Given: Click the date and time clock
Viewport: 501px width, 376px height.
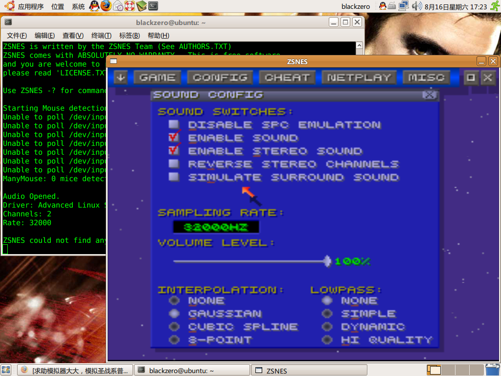Looking at the screenshot, I should pyautogui.click(x=455, y=7).
